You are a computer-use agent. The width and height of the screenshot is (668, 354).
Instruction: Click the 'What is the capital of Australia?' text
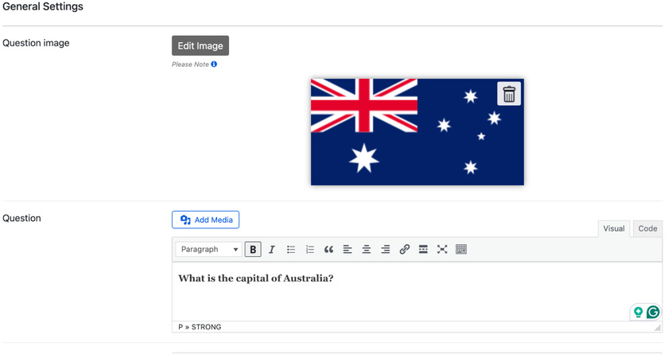point(255,278)
